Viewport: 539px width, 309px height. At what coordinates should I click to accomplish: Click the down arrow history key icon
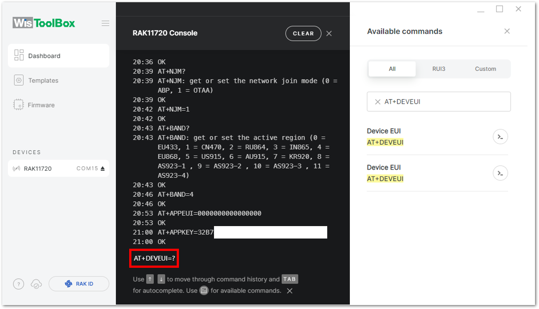161,279
